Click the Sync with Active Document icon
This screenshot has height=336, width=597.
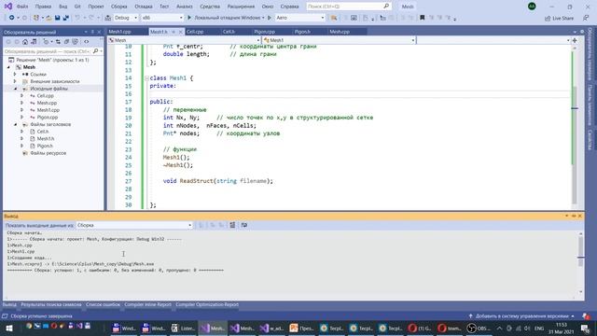(x=58, y=41)
